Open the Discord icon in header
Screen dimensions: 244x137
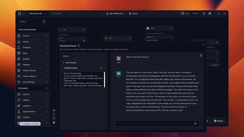pos(210,13)
